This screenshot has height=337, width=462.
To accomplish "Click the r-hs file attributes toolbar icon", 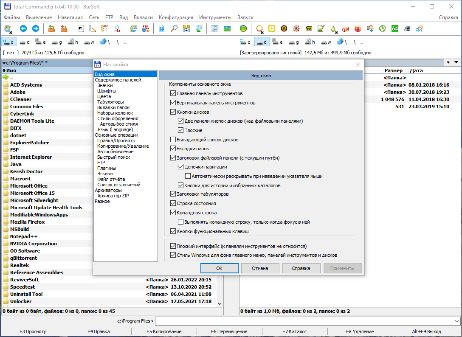I will tap(117, 28).
